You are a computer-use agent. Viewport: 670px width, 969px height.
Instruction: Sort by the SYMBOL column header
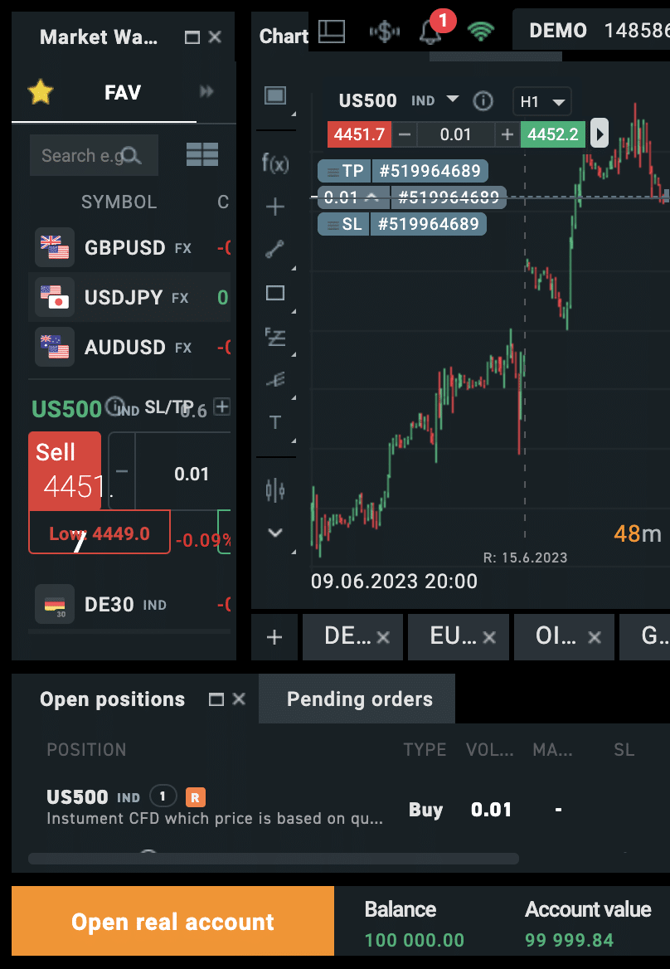(x=119, y=202)
